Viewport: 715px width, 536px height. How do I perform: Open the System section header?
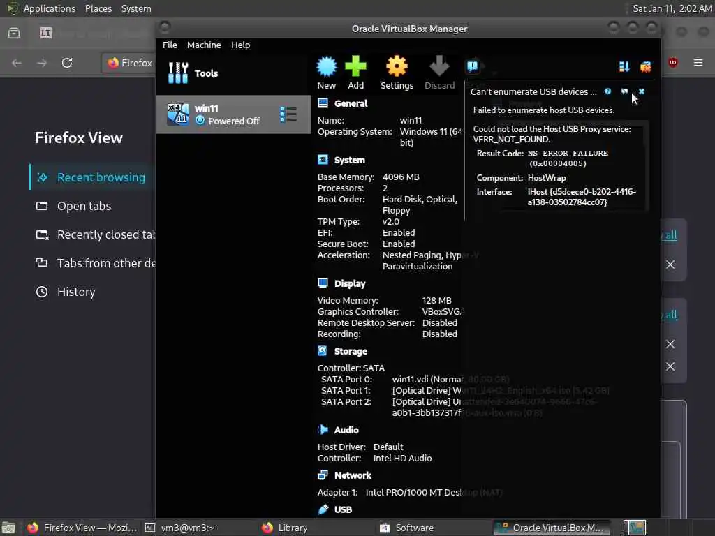tap(349, 160)
